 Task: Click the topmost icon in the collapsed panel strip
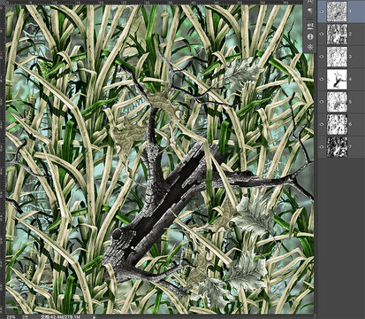310,2
